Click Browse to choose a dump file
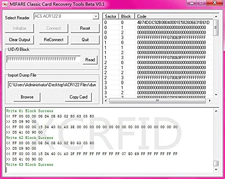The image size is (225, 179). click(x=27, y=97)
